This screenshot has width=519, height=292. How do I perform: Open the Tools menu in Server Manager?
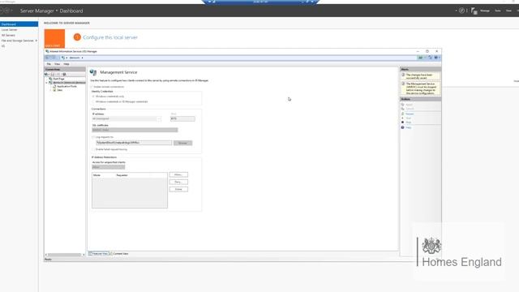497,11
